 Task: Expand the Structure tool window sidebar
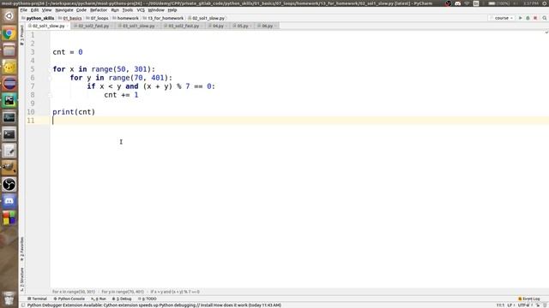click(x=22, y=280)
